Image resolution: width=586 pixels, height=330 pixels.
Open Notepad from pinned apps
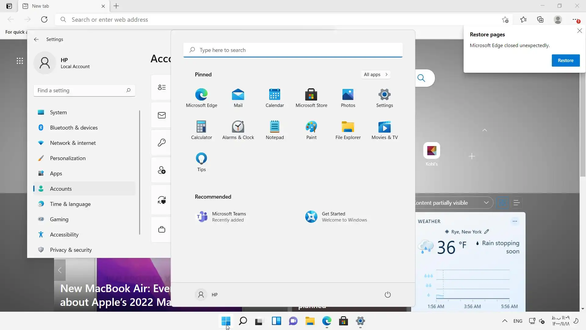(x=275, y=130)
